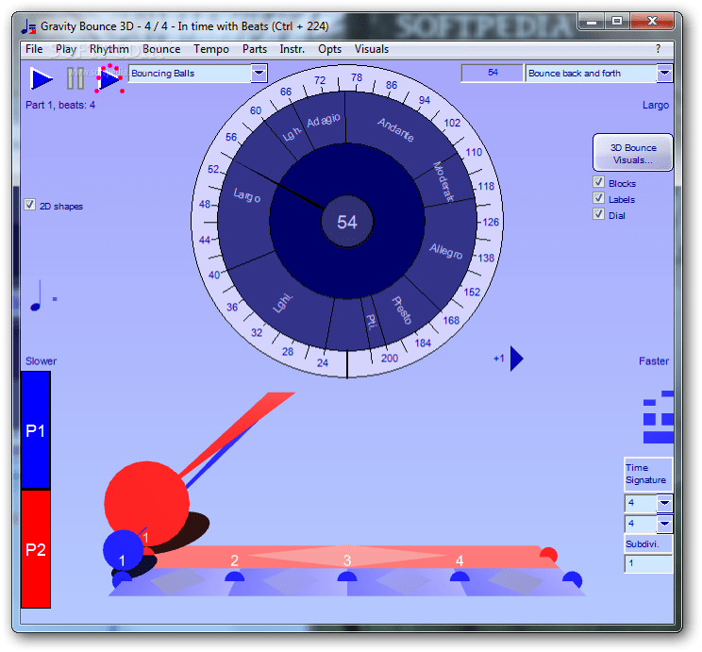Viewport: 702px width, 652px height.
Task: Click the Moderato segment on the dial
Action: pyautogui.click(x=443, y=181)
